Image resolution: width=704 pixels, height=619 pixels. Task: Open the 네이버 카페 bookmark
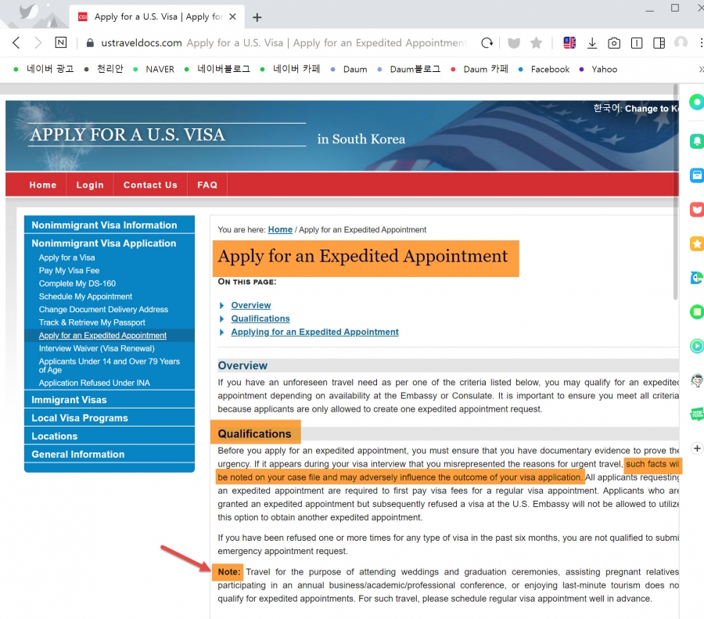click(290, 69)
